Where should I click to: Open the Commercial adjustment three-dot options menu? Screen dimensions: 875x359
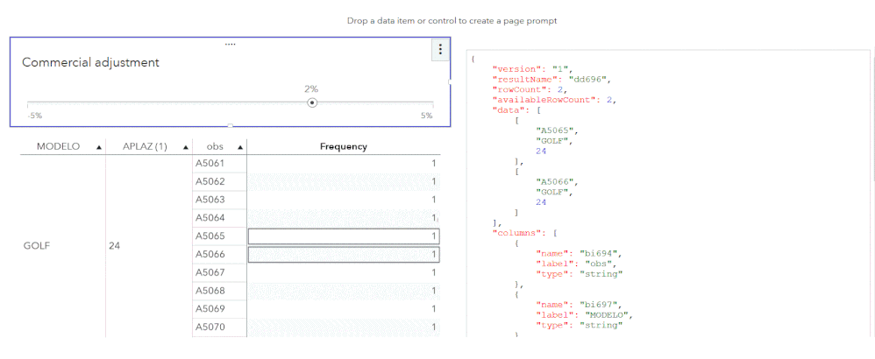tap(440, 50)
